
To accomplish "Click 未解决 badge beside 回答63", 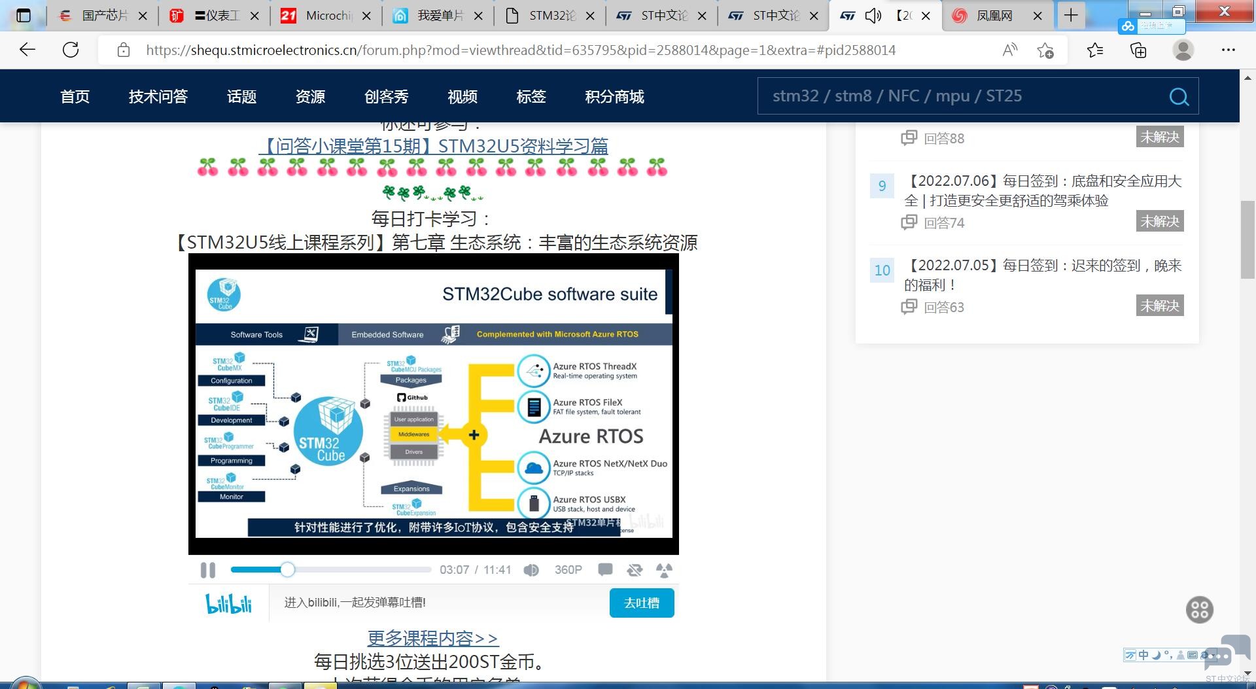I will [1160, 306].
